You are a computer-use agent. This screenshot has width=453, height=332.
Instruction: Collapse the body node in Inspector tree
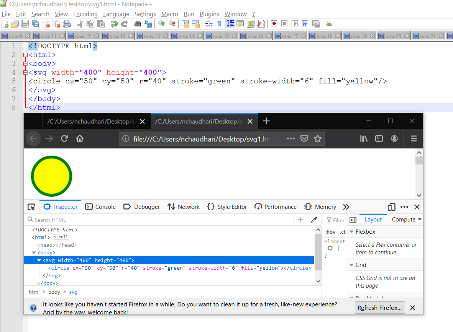coord(34,252)
